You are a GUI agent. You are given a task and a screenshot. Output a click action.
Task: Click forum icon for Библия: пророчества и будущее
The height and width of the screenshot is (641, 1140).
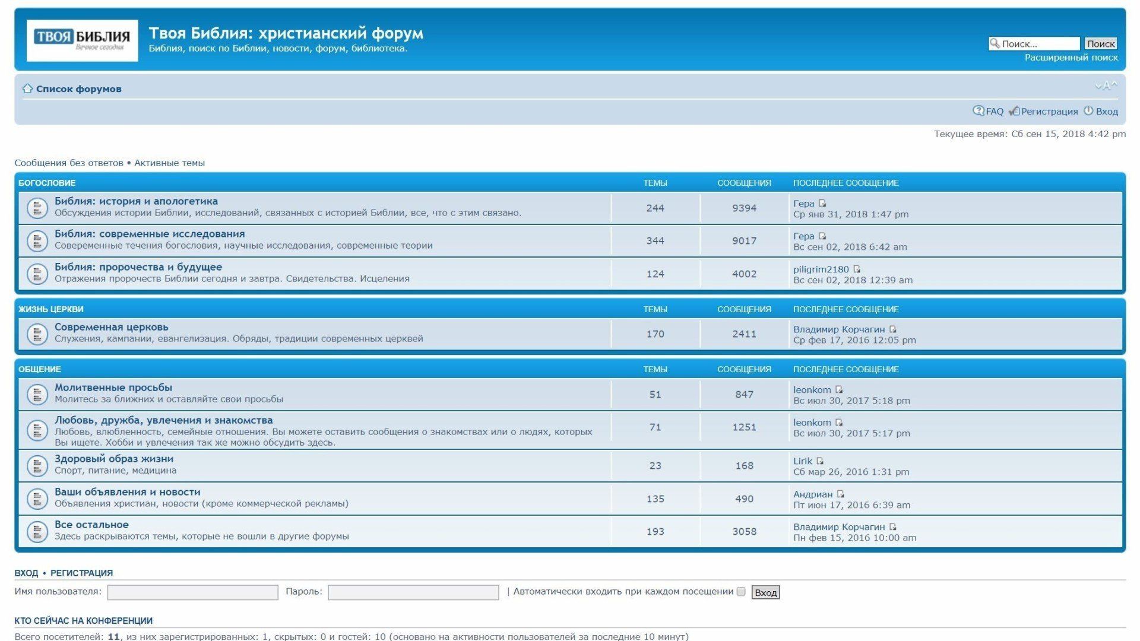pyautogui.click(x=37, y=274)
